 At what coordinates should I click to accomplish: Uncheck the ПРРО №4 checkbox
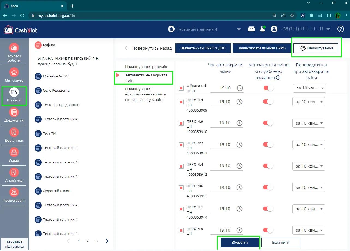click(181, 166)
